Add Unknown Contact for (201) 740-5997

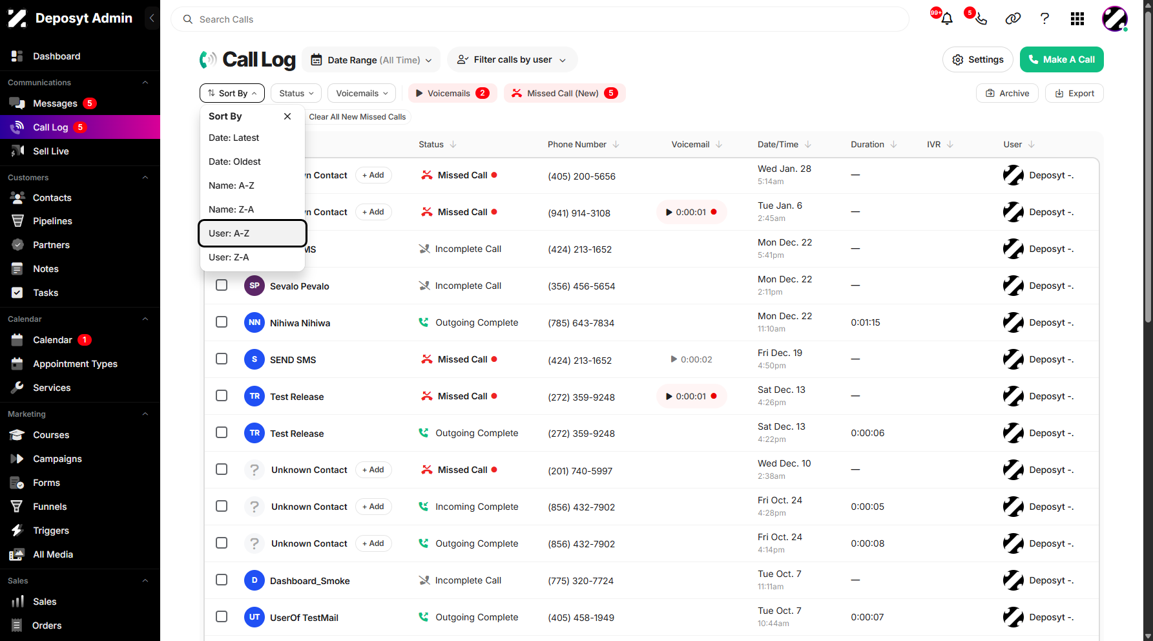click(x=373, y=470)
